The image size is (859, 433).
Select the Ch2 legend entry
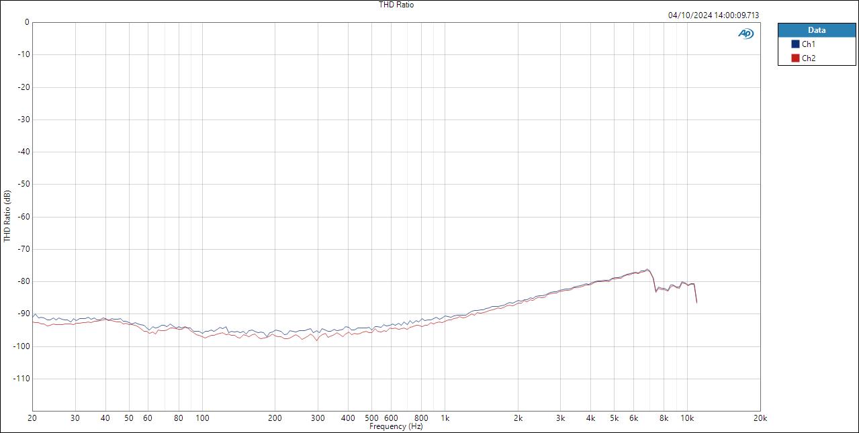pyautogui.click(x=808, y=58)
